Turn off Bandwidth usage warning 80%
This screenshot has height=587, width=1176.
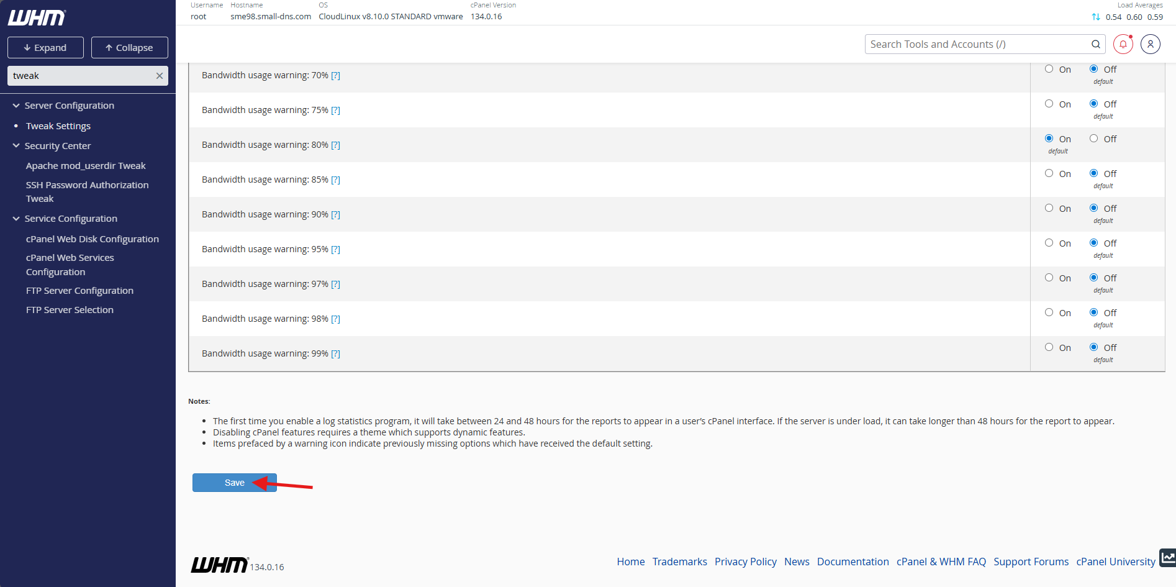click(1093, 139)
